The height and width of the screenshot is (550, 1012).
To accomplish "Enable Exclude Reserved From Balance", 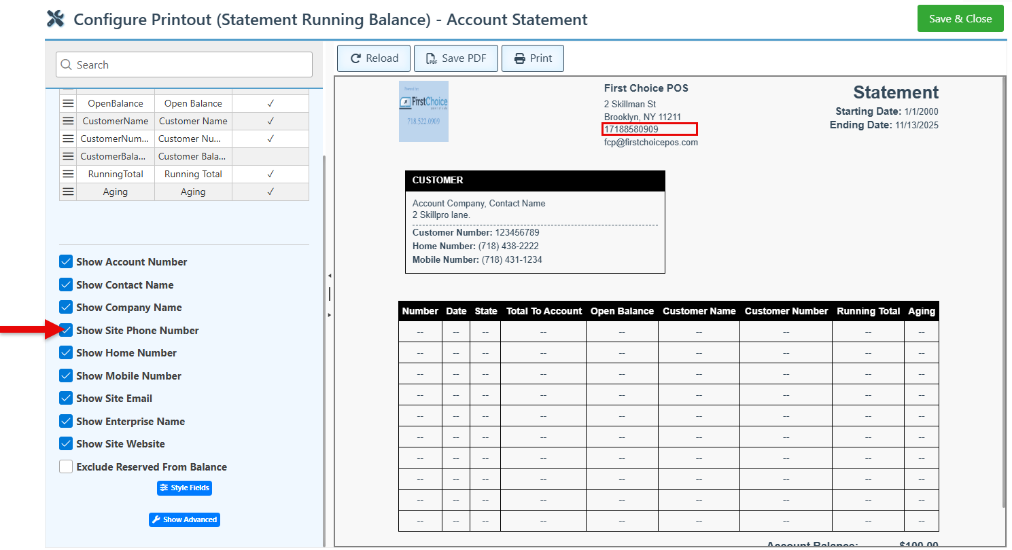I will 66,467.
